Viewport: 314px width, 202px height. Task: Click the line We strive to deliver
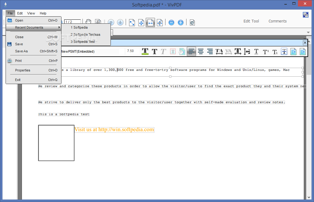(x=161, y=102)
